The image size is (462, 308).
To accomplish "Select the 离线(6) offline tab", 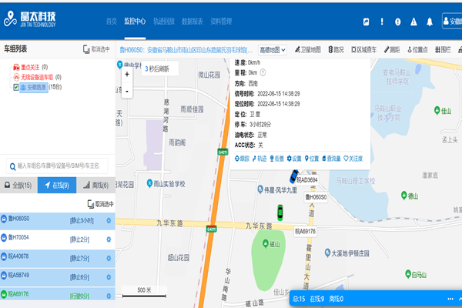I will pos(96,186).
